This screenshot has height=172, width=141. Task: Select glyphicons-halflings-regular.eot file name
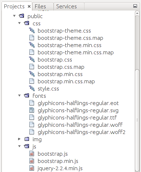(x=78, y=103)
